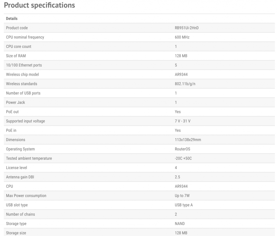Click the 802.11b/g/n wireless standards value
Image resolution: width=277 pixels, height=236 pixels.
point(185,84)
